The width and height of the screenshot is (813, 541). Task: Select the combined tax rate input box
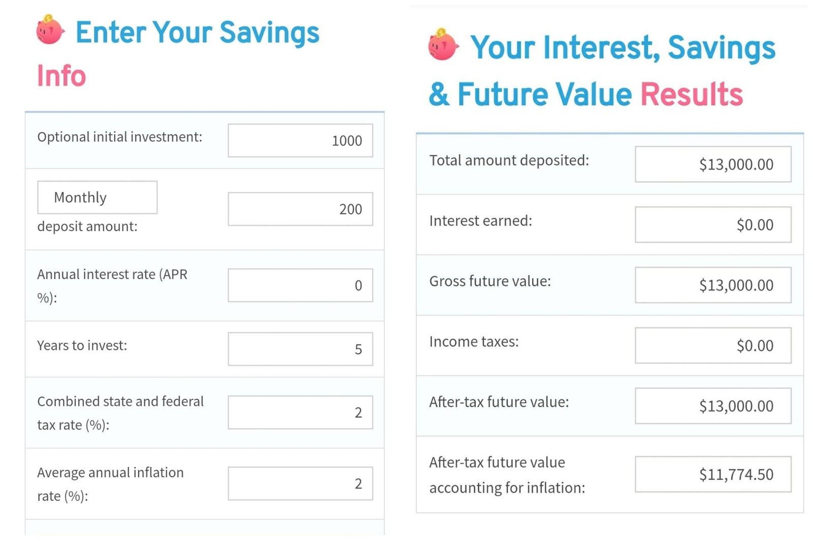point(300,413)
